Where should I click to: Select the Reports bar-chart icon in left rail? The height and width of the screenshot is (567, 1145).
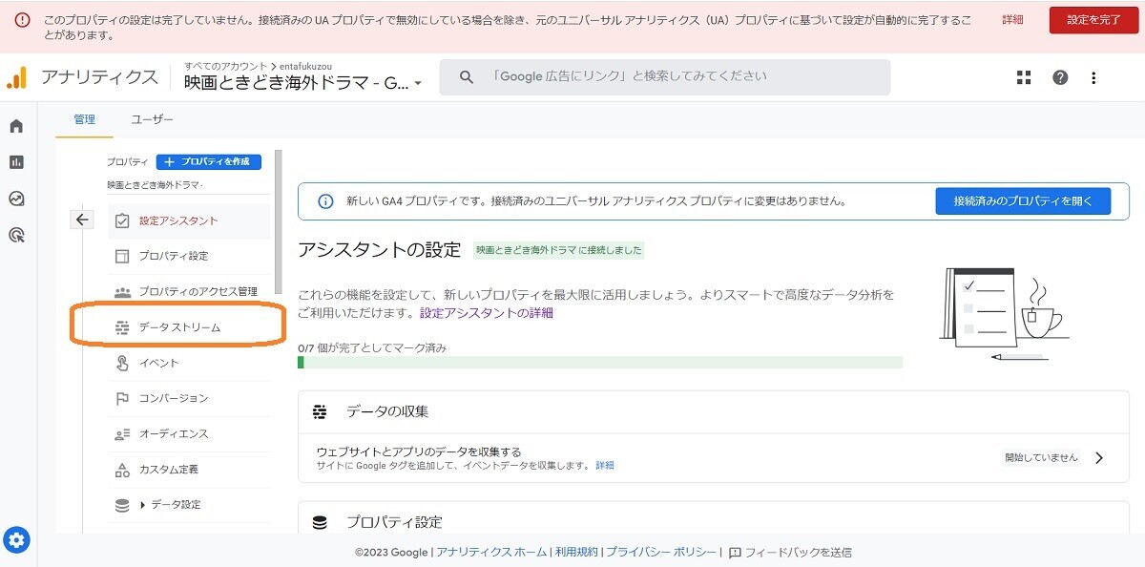[x=15, y=161]
